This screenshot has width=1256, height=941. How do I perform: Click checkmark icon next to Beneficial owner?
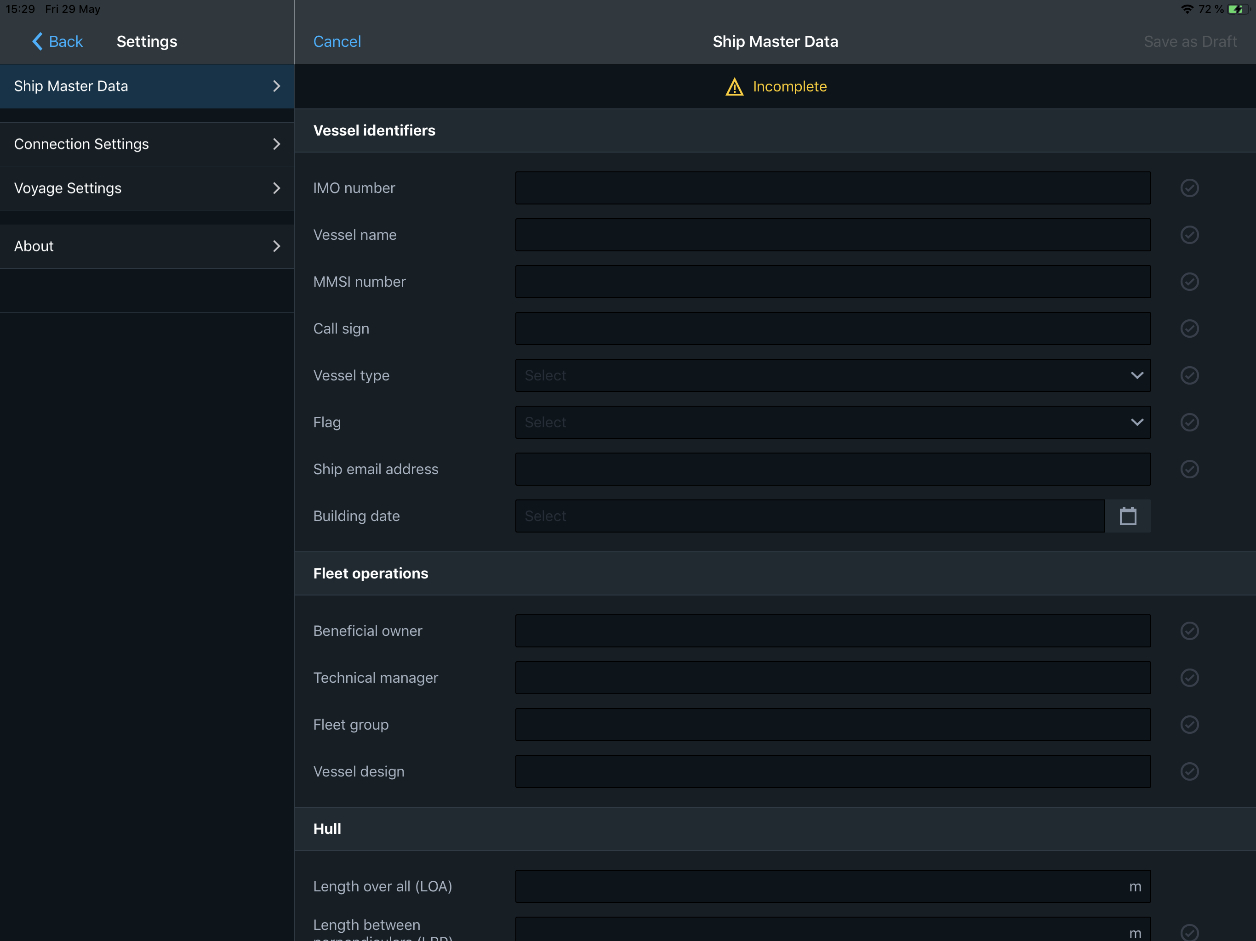pos(1189,631)
